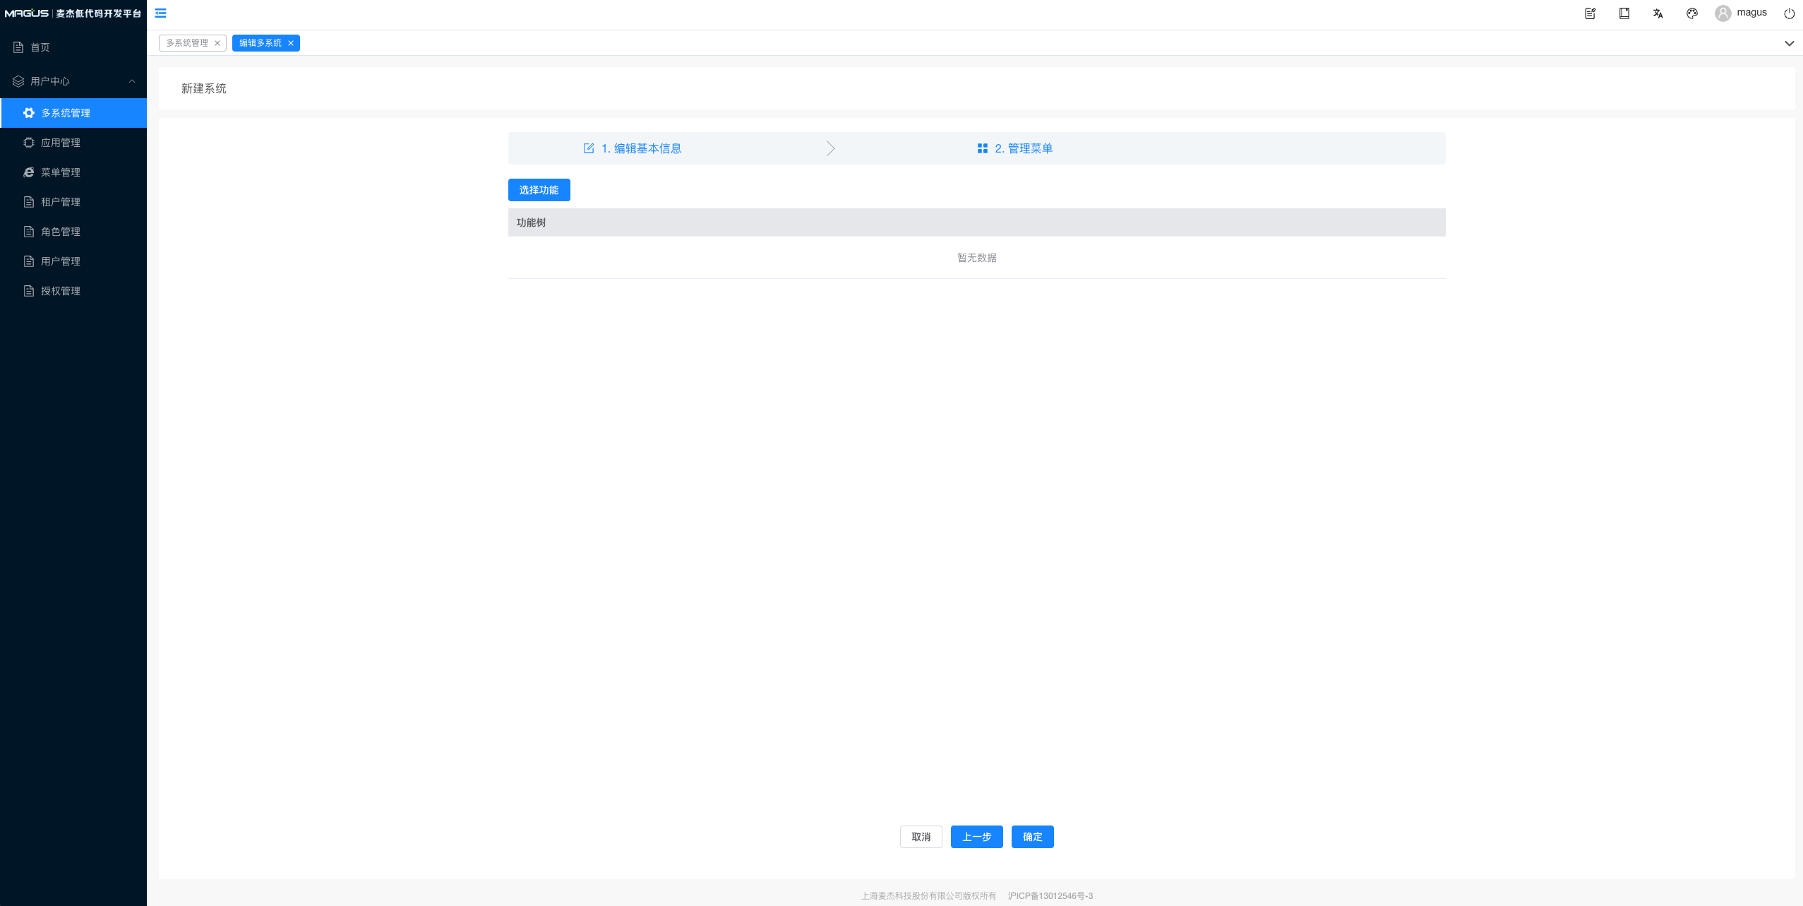Click the document icon of 用户管理
Screen dimensions: 1803x906
pos(29,261)
